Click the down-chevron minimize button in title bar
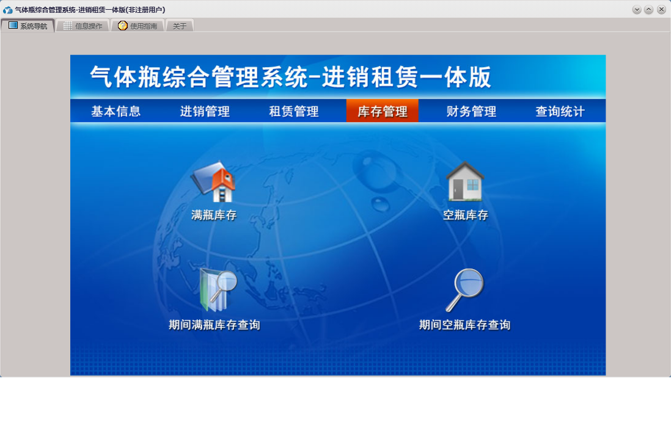 tap(637, 10)
